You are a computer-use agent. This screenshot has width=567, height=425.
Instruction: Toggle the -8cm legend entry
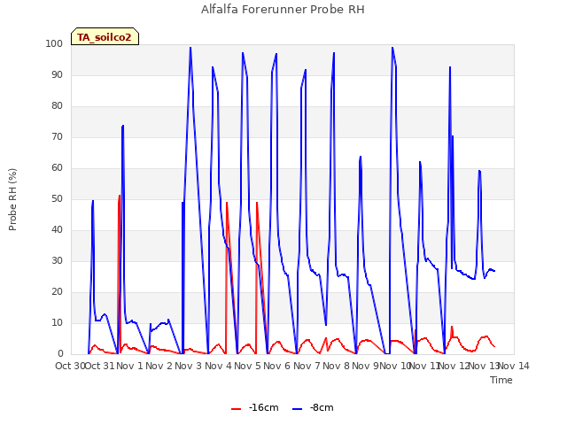pos(313,408)
